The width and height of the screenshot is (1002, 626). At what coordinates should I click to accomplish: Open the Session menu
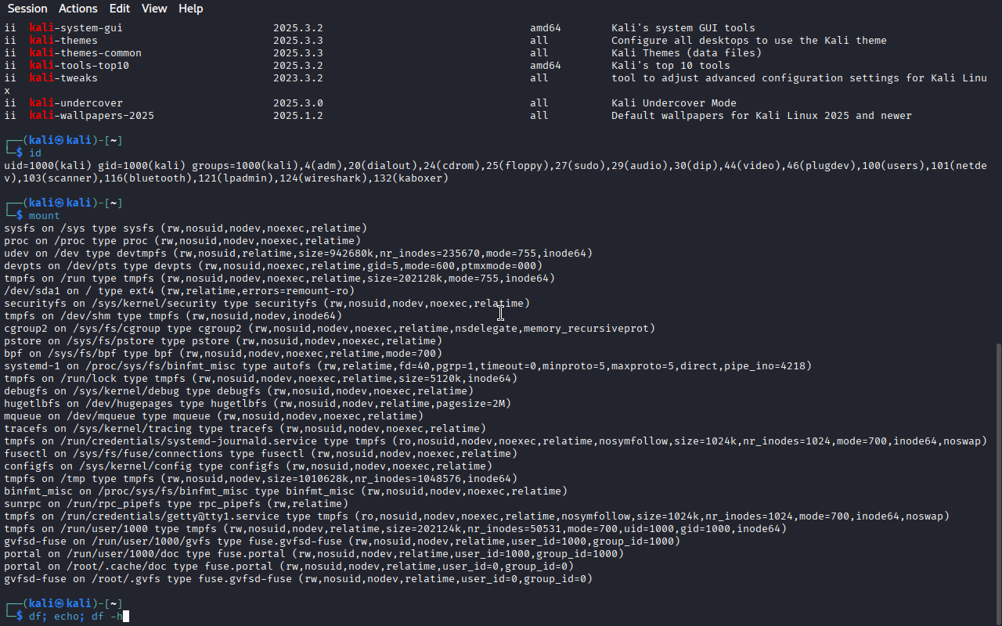coord(27,9)
